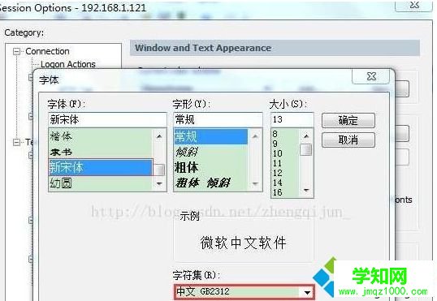Image resolution: width=437 pixels, height=301 pixels.
Task: Click style list scroll up arrow
Action: coord(255,136)
